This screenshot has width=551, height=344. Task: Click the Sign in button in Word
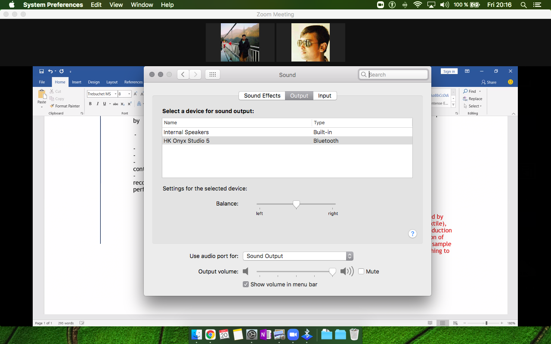tap(449, 71)
